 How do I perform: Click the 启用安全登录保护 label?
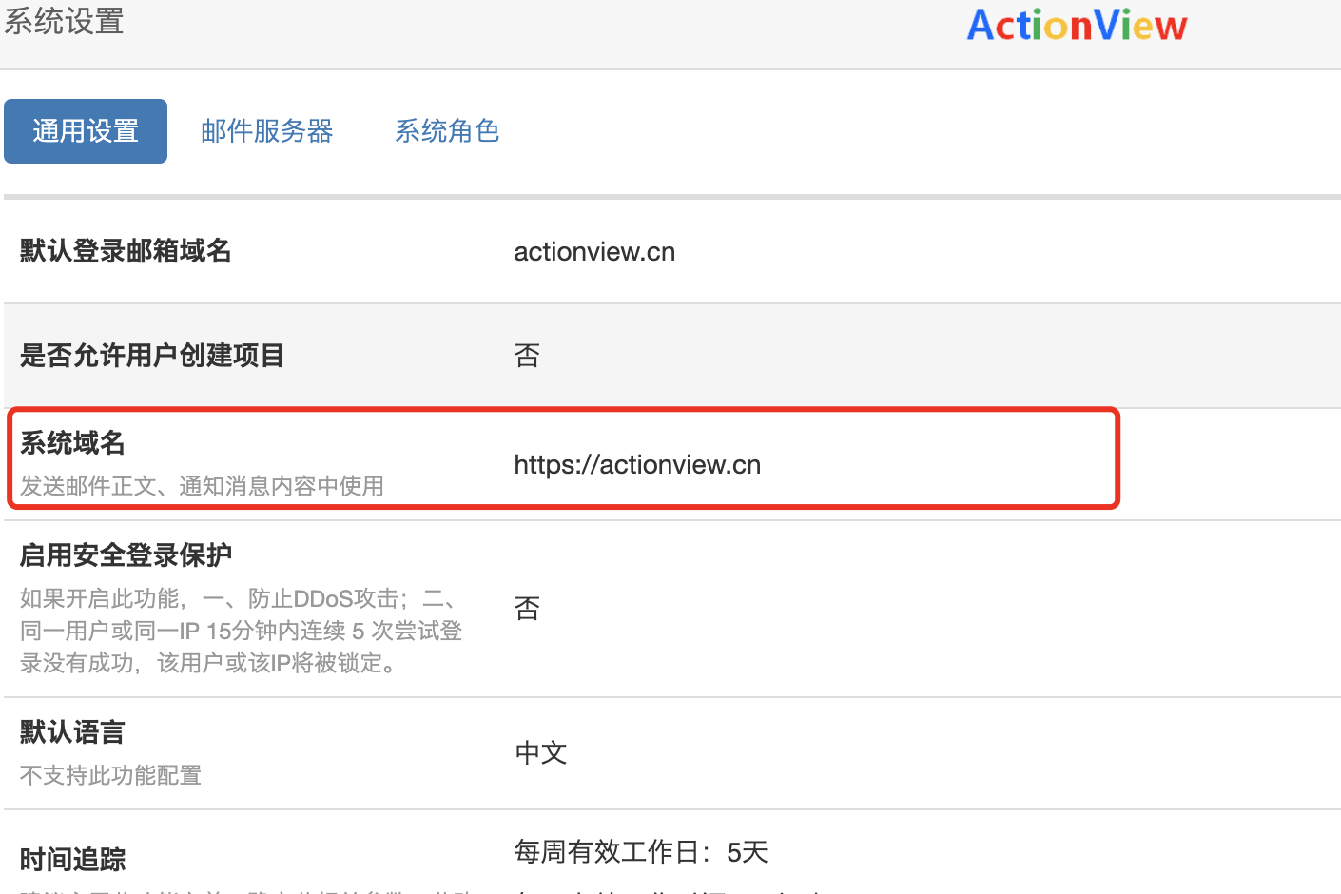(x=126, y=554)
